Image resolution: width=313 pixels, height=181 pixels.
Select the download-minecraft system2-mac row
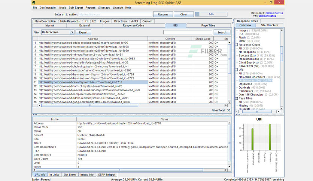[130, 55]
